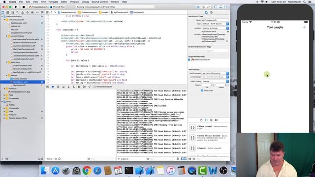Open the Report navigator icon
The height and width of the screenshot is (177, 315).
pos(42,12)
